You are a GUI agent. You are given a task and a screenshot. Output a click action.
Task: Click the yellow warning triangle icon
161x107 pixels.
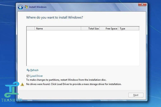click(23, 84)
